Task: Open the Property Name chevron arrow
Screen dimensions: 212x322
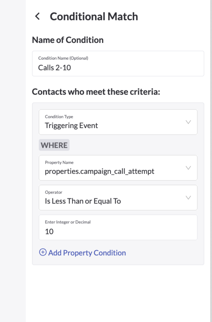Action: (x=188, y=168)
